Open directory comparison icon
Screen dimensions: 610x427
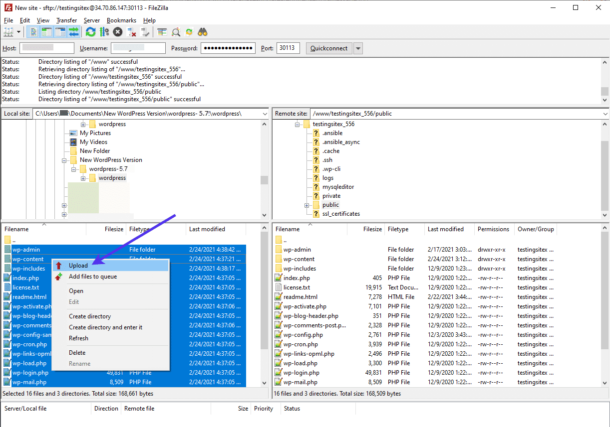coord(162,32)
